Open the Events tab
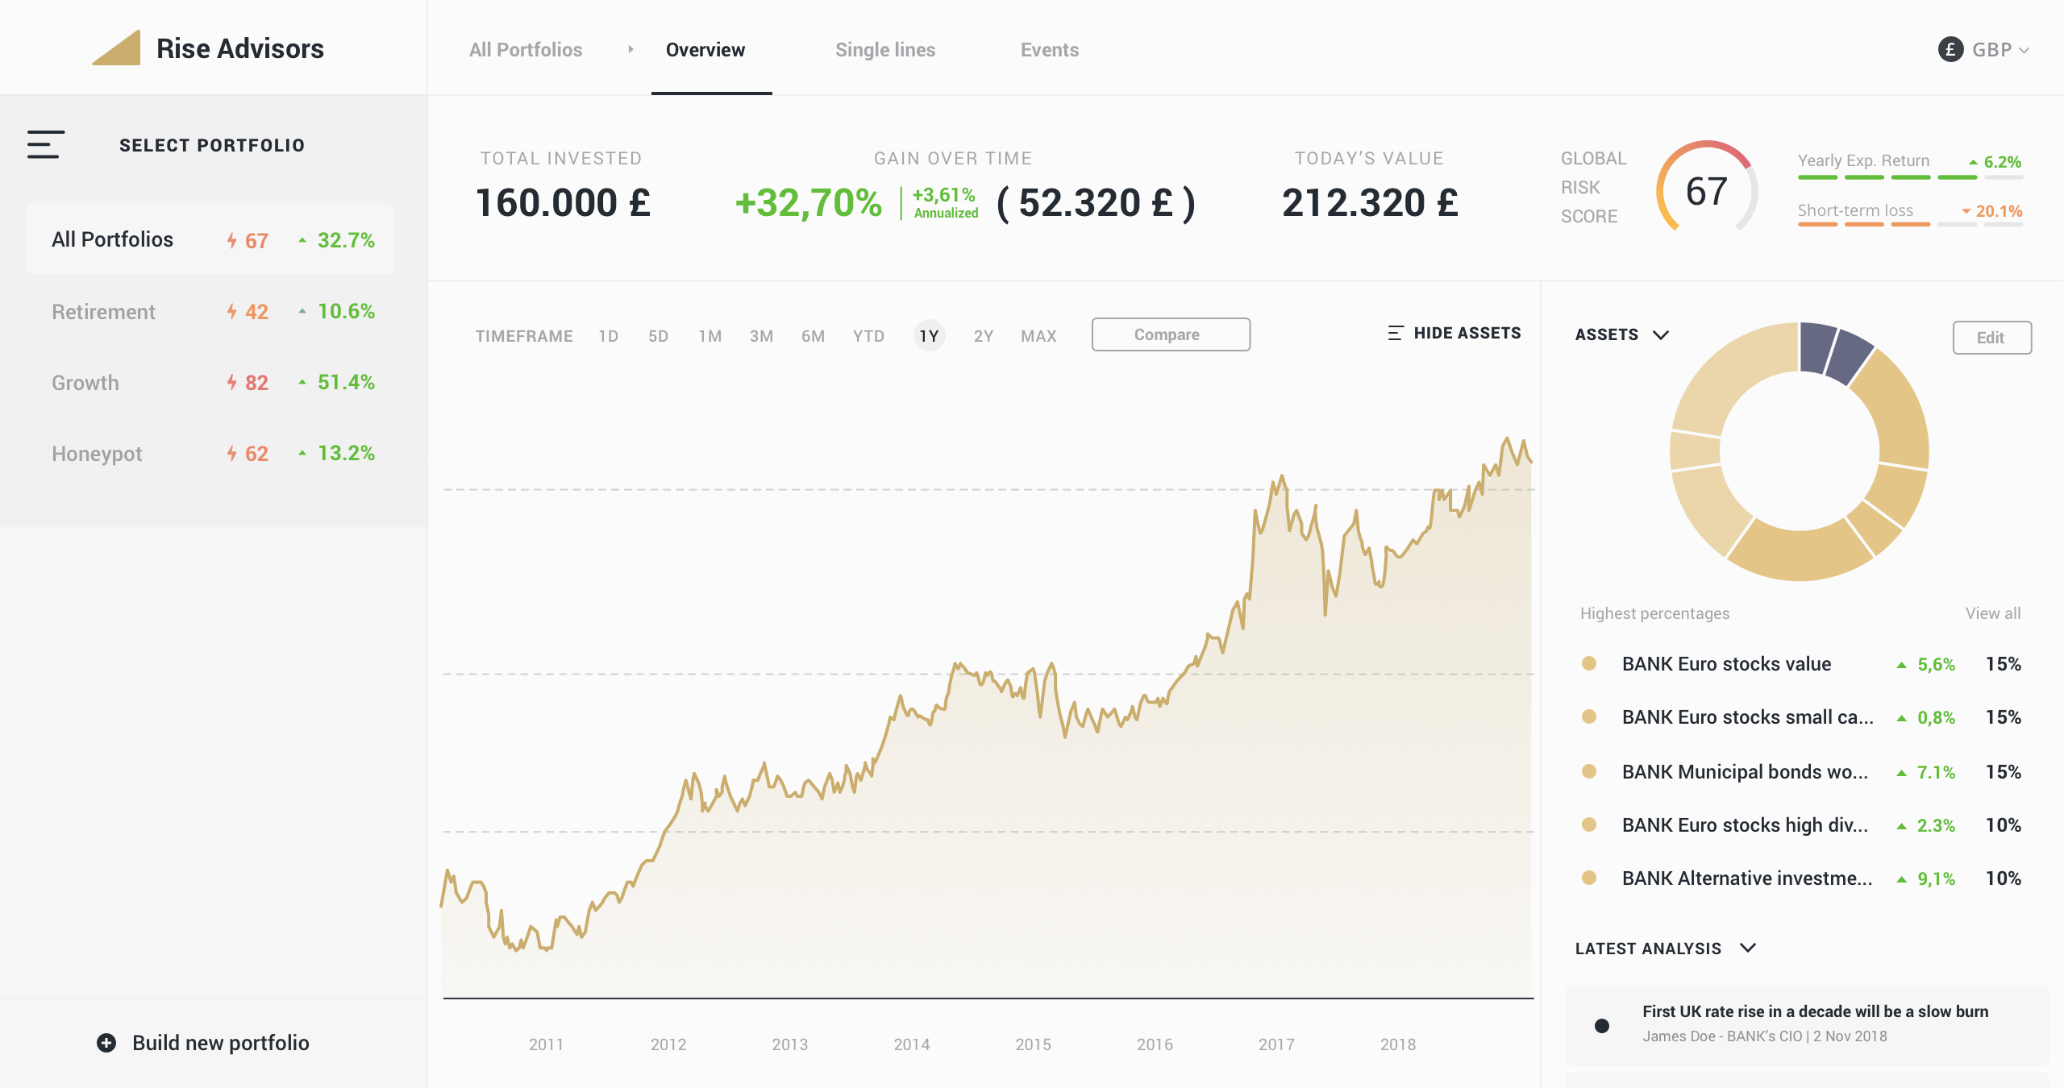This screenshot has width=2064, height=1088. point(1049,50)
